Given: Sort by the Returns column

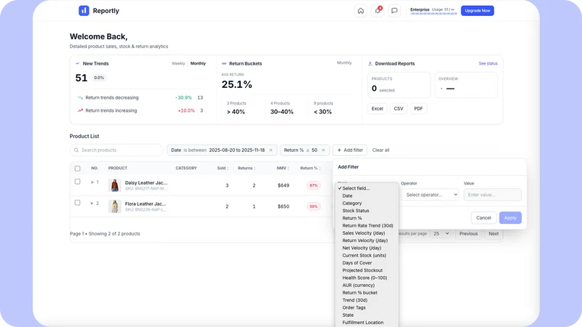Looking at the screenshot, I should 247,169.
